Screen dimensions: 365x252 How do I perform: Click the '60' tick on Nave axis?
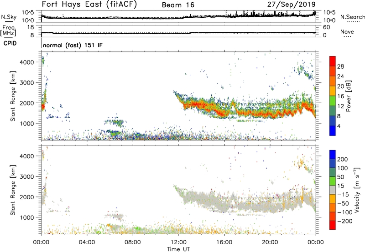pos(327,27)
